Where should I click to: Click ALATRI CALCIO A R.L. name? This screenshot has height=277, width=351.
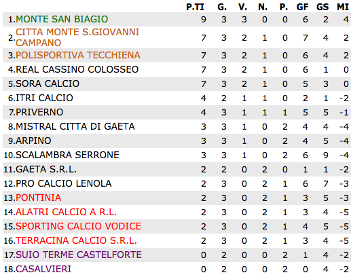click(x=66, y=212)
